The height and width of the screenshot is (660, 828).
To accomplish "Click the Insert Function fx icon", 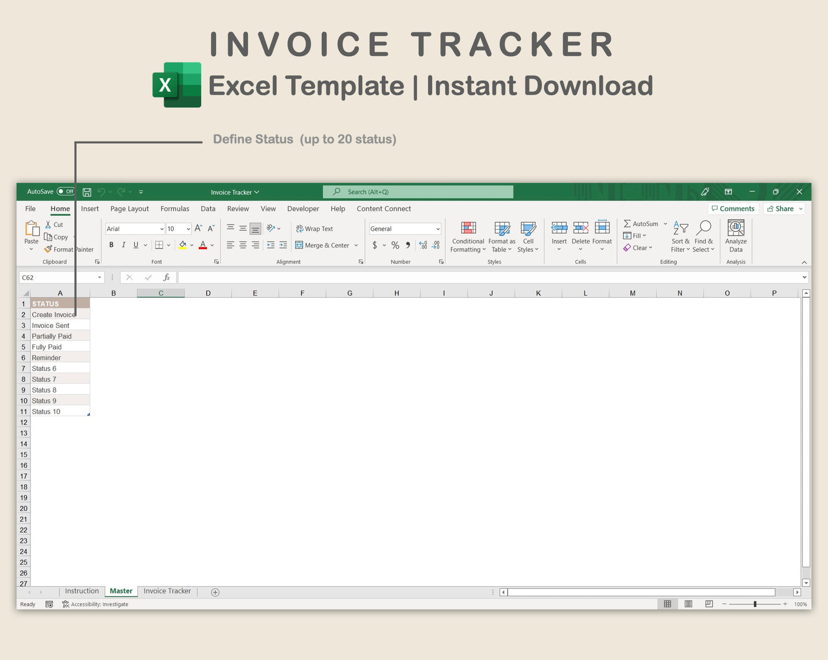I will [167, 277].
